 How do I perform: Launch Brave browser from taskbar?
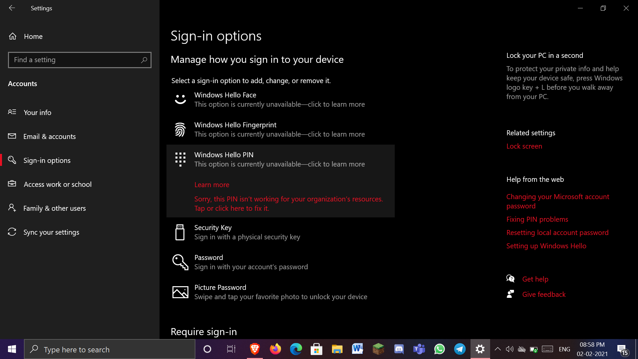pyautogui.click(x=255, y=349)
